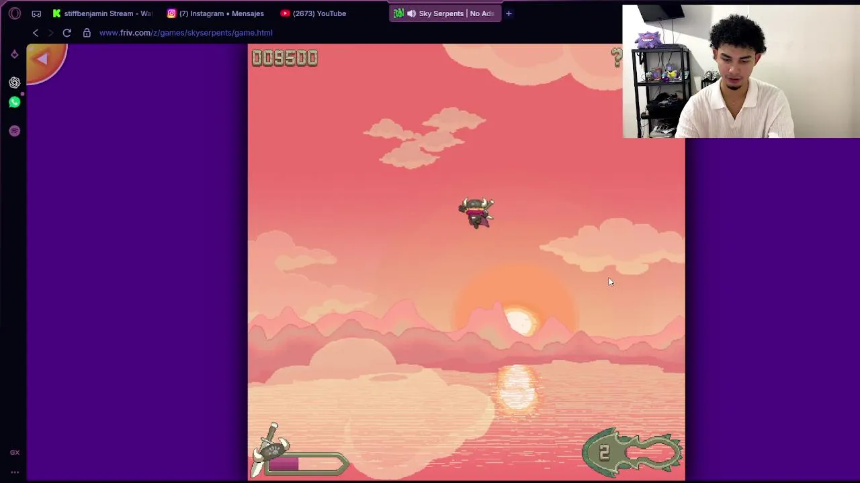
Task: Switch to the stiffbenjamin Stream tab
Action: pyautogui.click(x=102, y=13)
